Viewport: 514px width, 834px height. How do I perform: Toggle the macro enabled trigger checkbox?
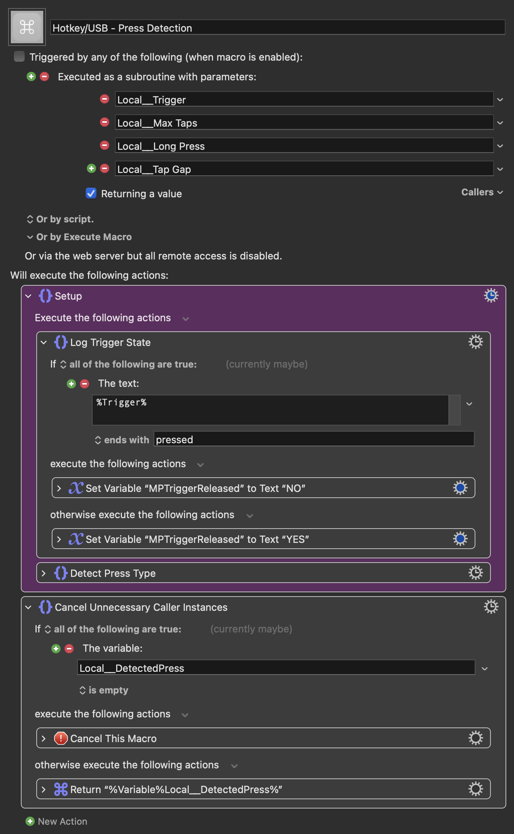(x=19, y=57)
